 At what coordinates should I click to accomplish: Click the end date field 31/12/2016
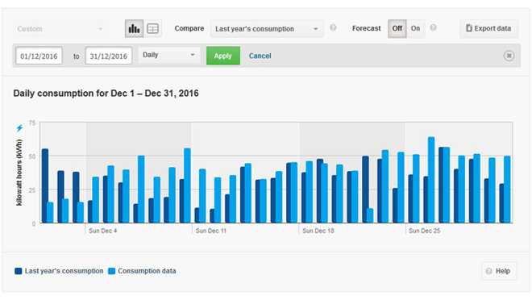pyautogui.click(x=109, y=56)
